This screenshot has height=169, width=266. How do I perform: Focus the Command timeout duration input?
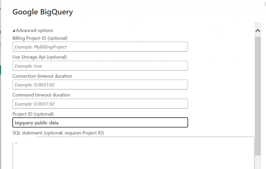point(100,104)
